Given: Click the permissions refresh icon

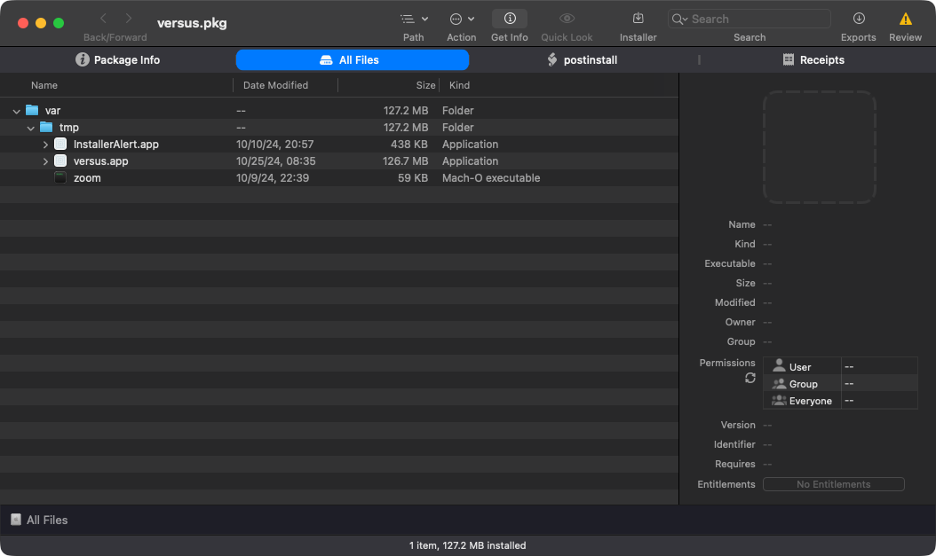Looking at the screenshot, I should click(750, 378).
